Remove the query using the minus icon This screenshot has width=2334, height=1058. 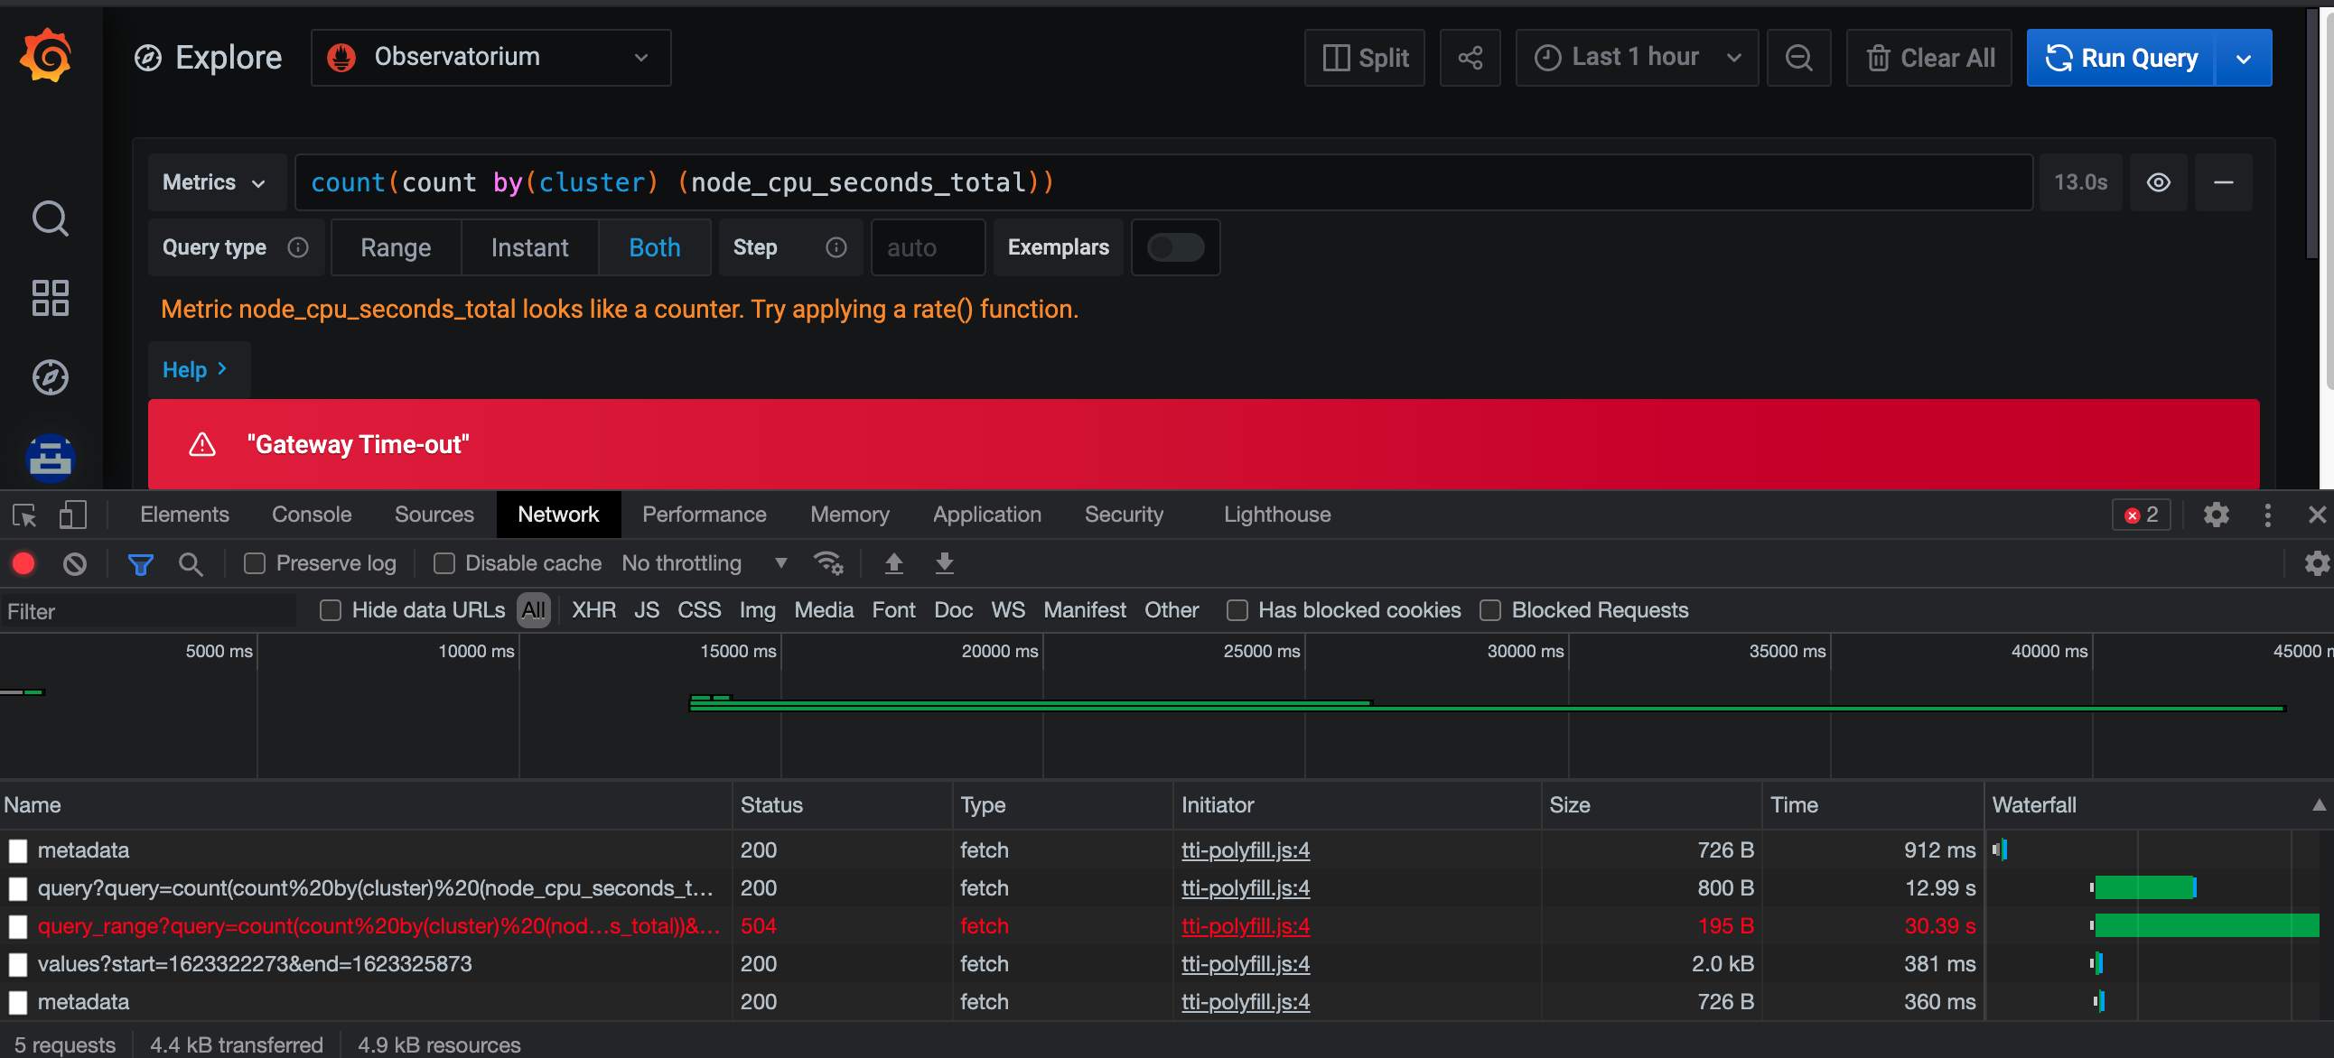pos(2226,182)
